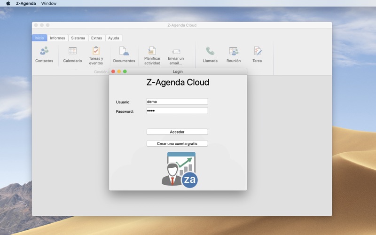Click the Z-Agenda Cloud heading in Login
The width and height of the screenshot is (376, 235).
point(178,82)
